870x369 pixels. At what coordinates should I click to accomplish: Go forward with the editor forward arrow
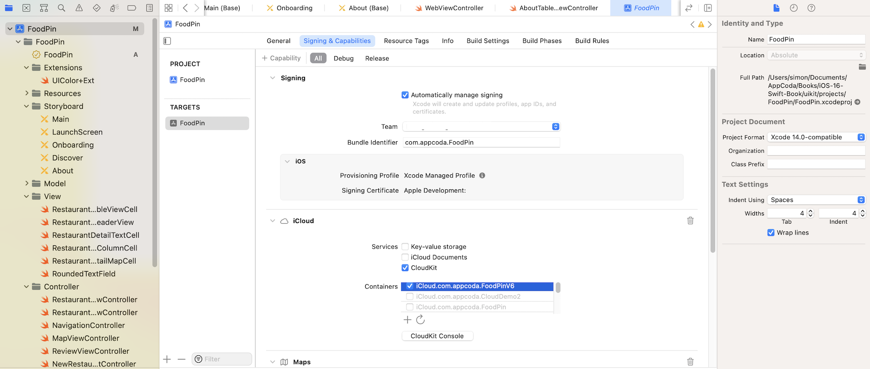[197, 8]
